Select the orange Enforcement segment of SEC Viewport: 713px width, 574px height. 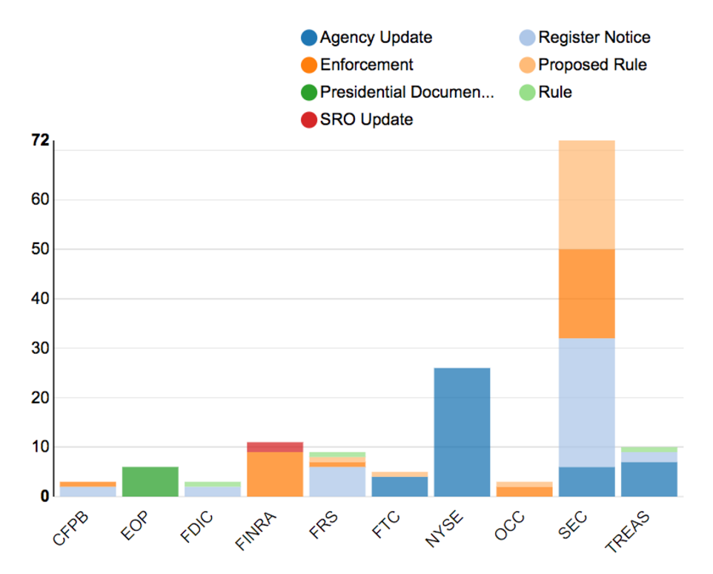coord(586,294)
